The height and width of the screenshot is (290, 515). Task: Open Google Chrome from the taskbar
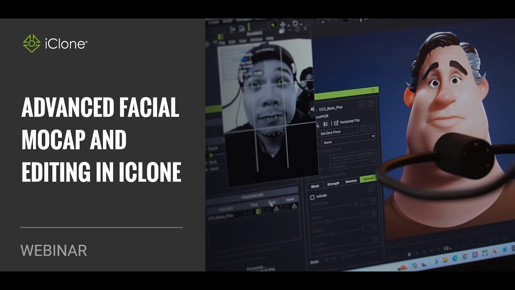click(465, 256)
